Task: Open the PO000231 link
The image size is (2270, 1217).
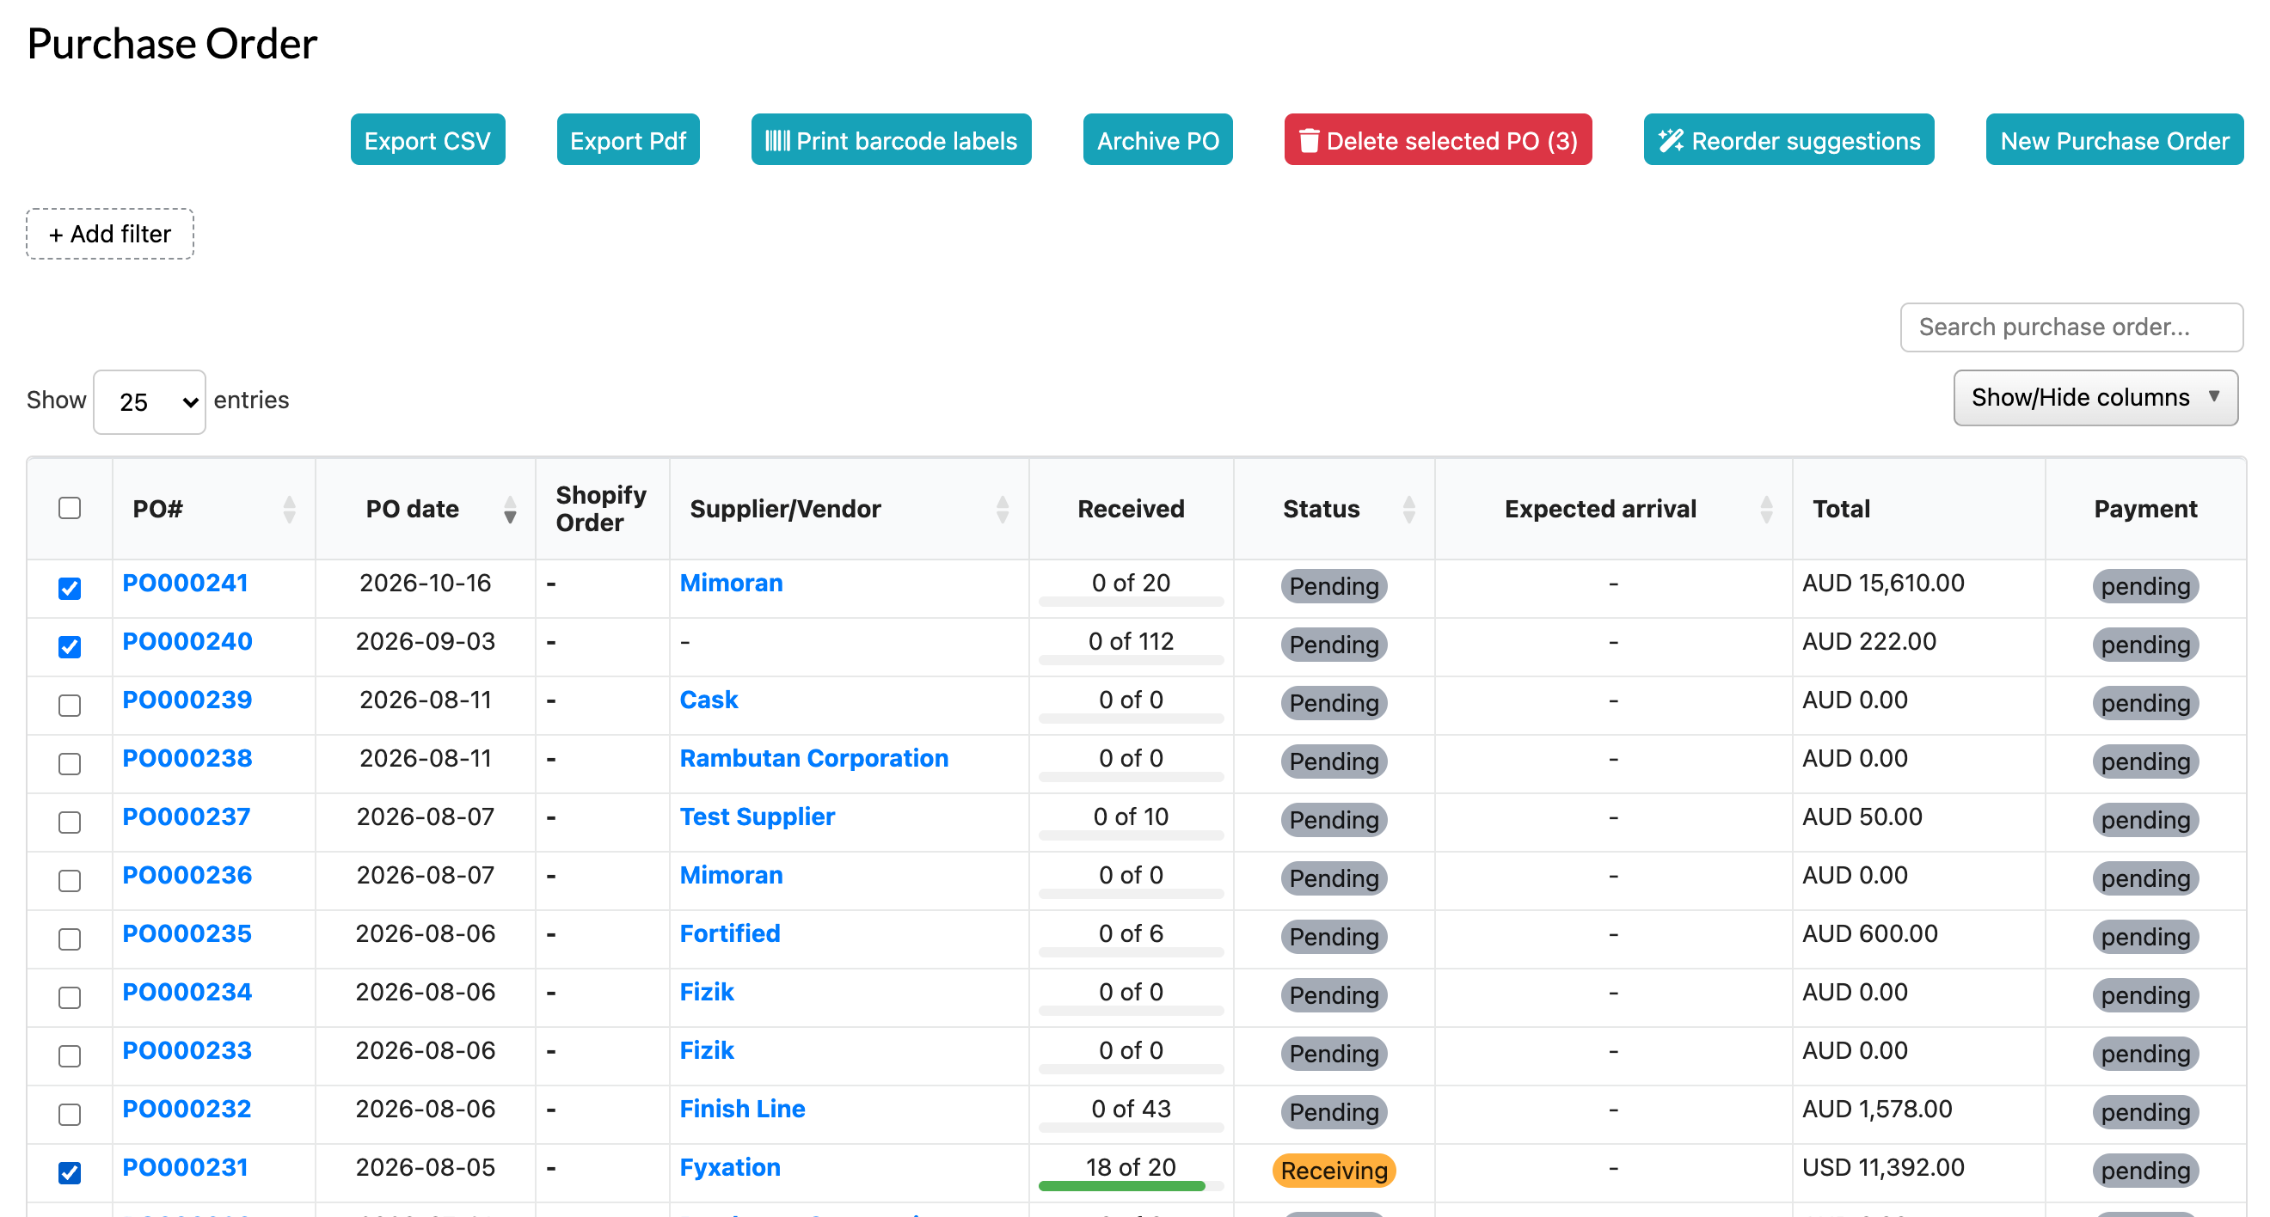Action: tap(185, 1168)
